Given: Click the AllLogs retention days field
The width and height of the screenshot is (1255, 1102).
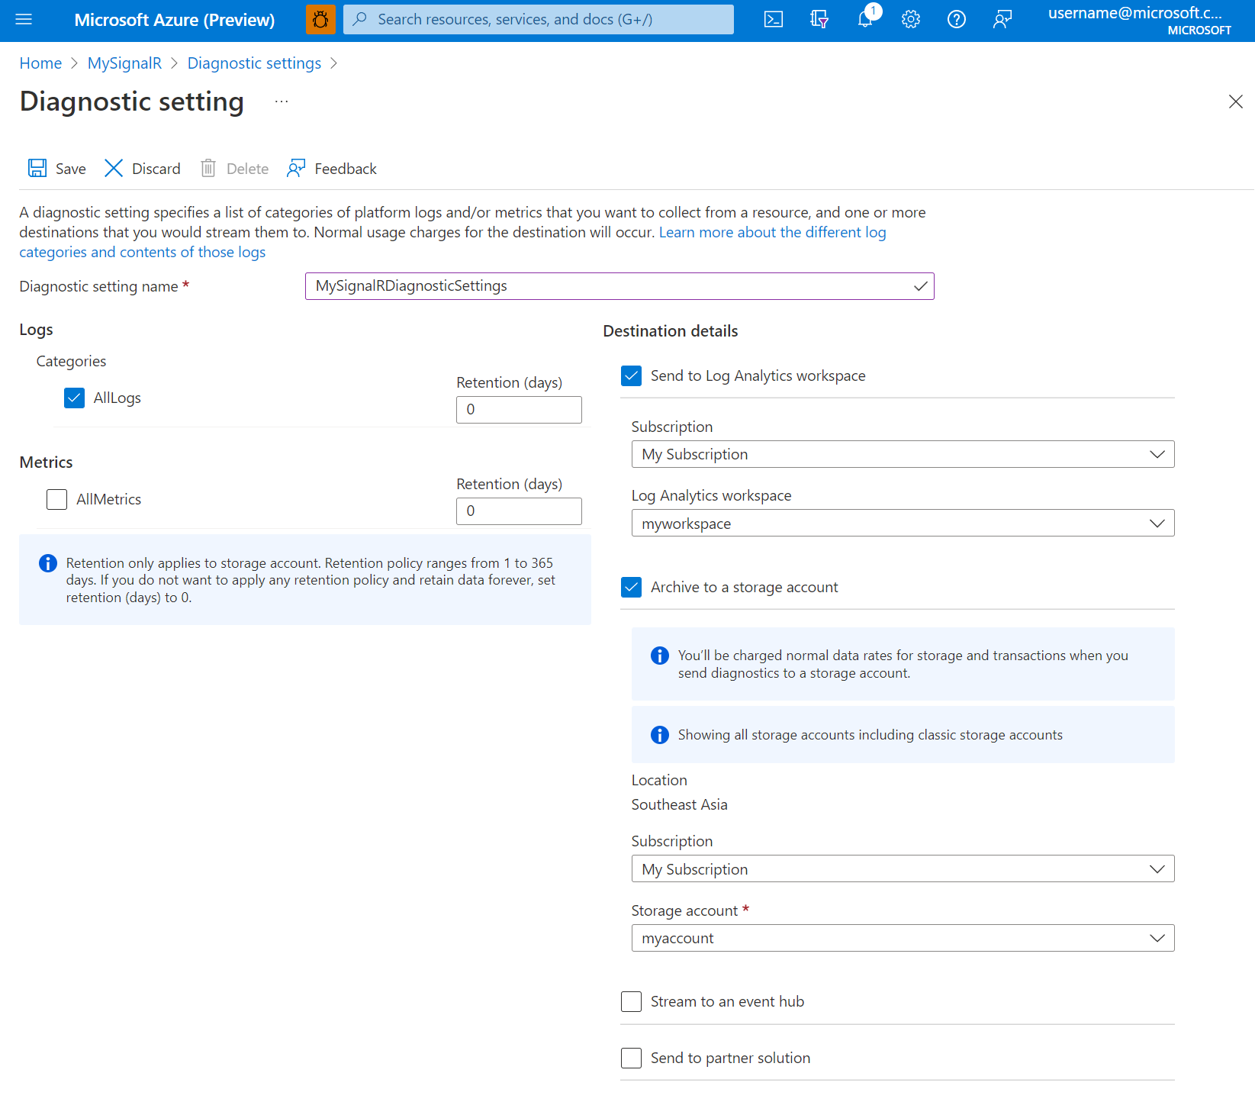Looking at the screenshot, I should pyautogui.click(x=519, y=410).
